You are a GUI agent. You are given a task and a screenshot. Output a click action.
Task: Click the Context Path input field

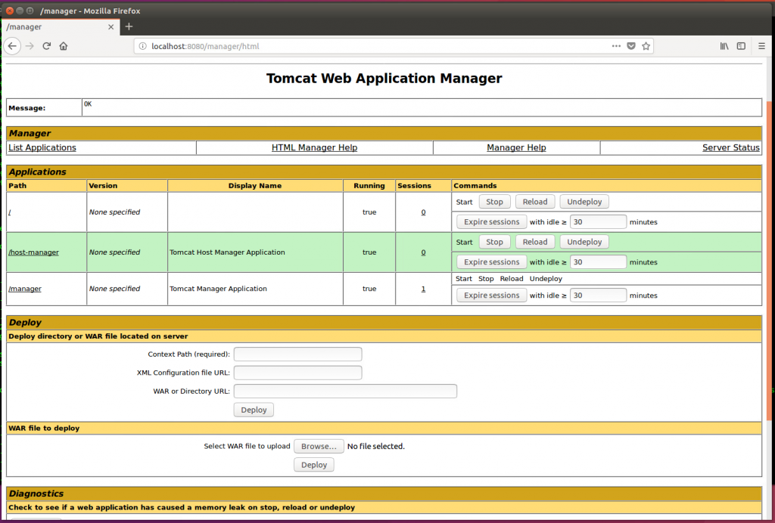click(298, 354)
